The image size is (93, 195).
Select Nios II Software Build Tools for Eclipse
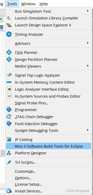(x=49, y=146)
